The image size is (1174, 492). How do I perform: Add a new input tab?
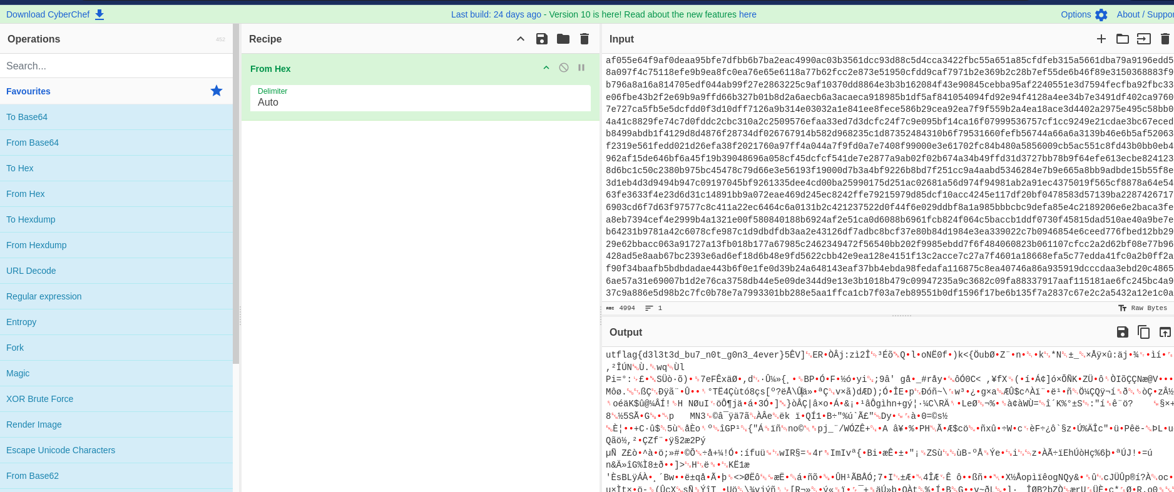(x=1101, y=39)
